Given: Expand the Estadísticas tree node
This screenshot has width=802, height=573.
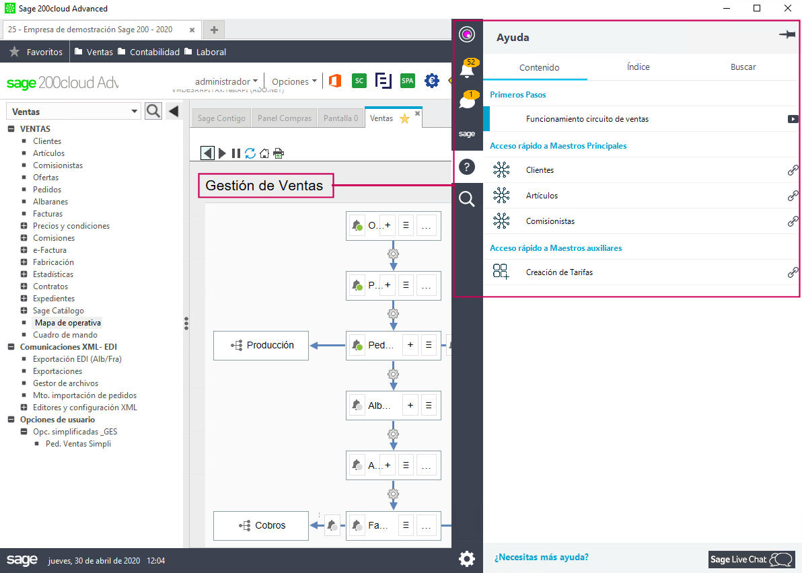Looking at the screenshot, I should coord(24,274).
